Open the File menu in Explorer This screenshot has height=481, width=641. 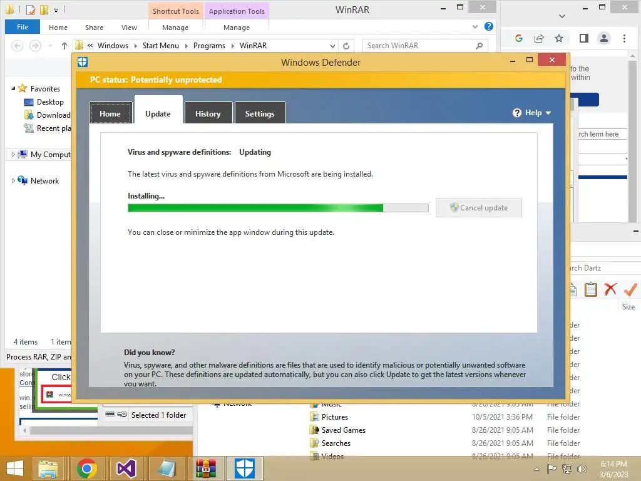pos(23,27)
